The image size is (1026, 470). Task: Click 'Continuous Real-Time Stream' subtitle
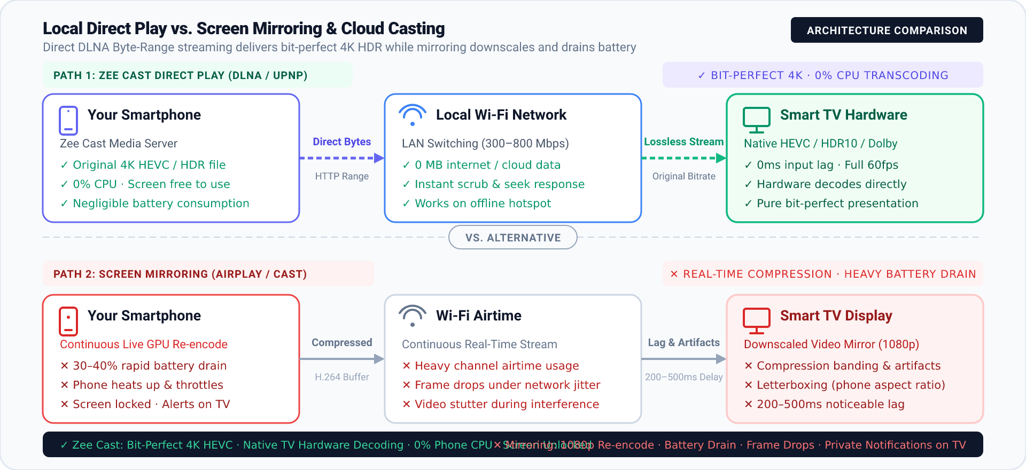479,344
